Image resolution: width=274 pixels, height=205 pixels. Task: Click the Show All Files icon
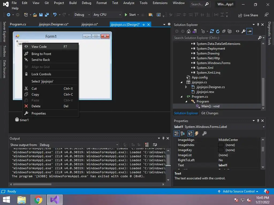(x=230, y=31)
